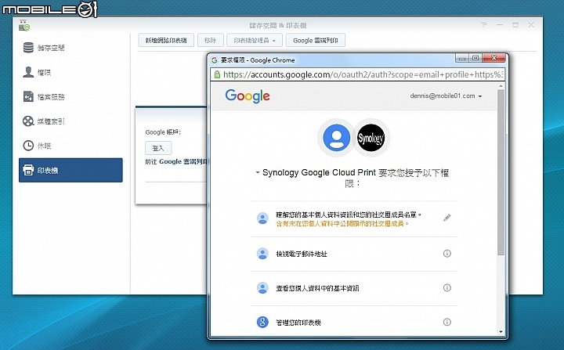This screenshot has width=564, height=350.
Task: Click the pencil edit icon for social circles permission
Action: (x=446, y=218)
